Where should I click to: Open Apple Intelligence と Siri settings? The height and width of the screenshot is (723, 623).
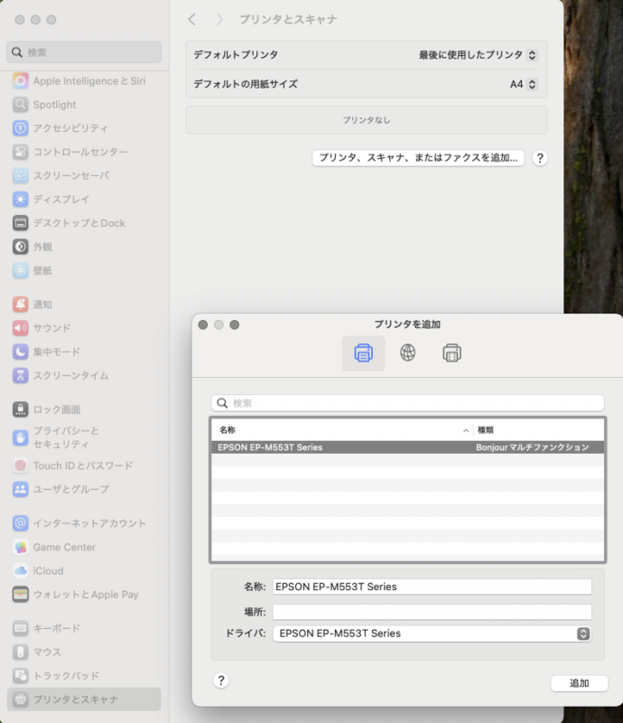click(x=79, y=81)
